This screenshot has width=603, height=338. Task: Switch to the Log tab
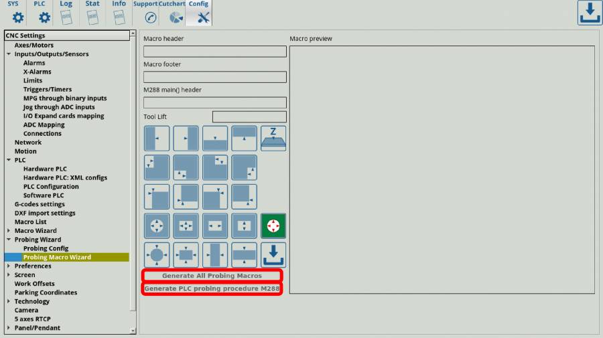pos(66,13)
